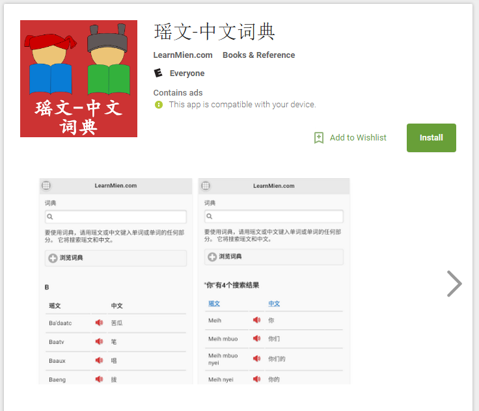
Task: Play audio for Baeng
Action: [99, 379]
